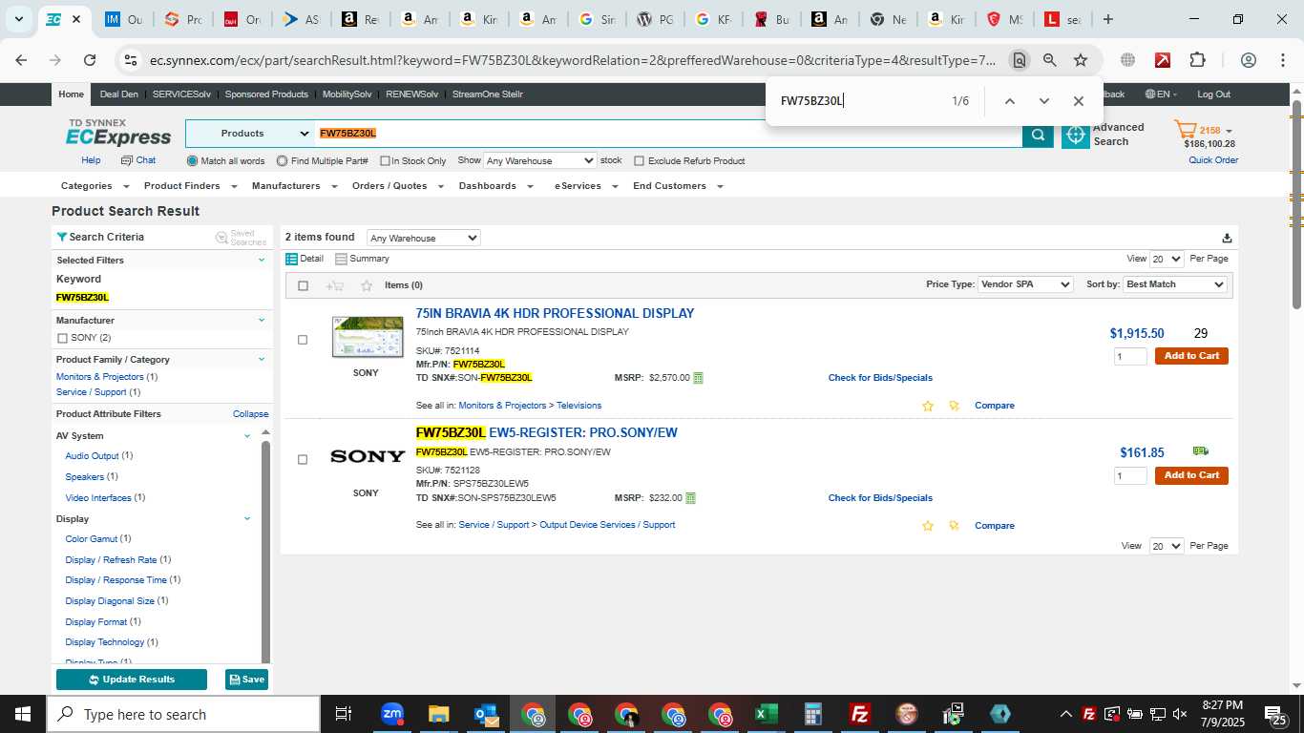Go to previous find-in-page match
1304x733 pixels.
click(x=1009, y=101)
